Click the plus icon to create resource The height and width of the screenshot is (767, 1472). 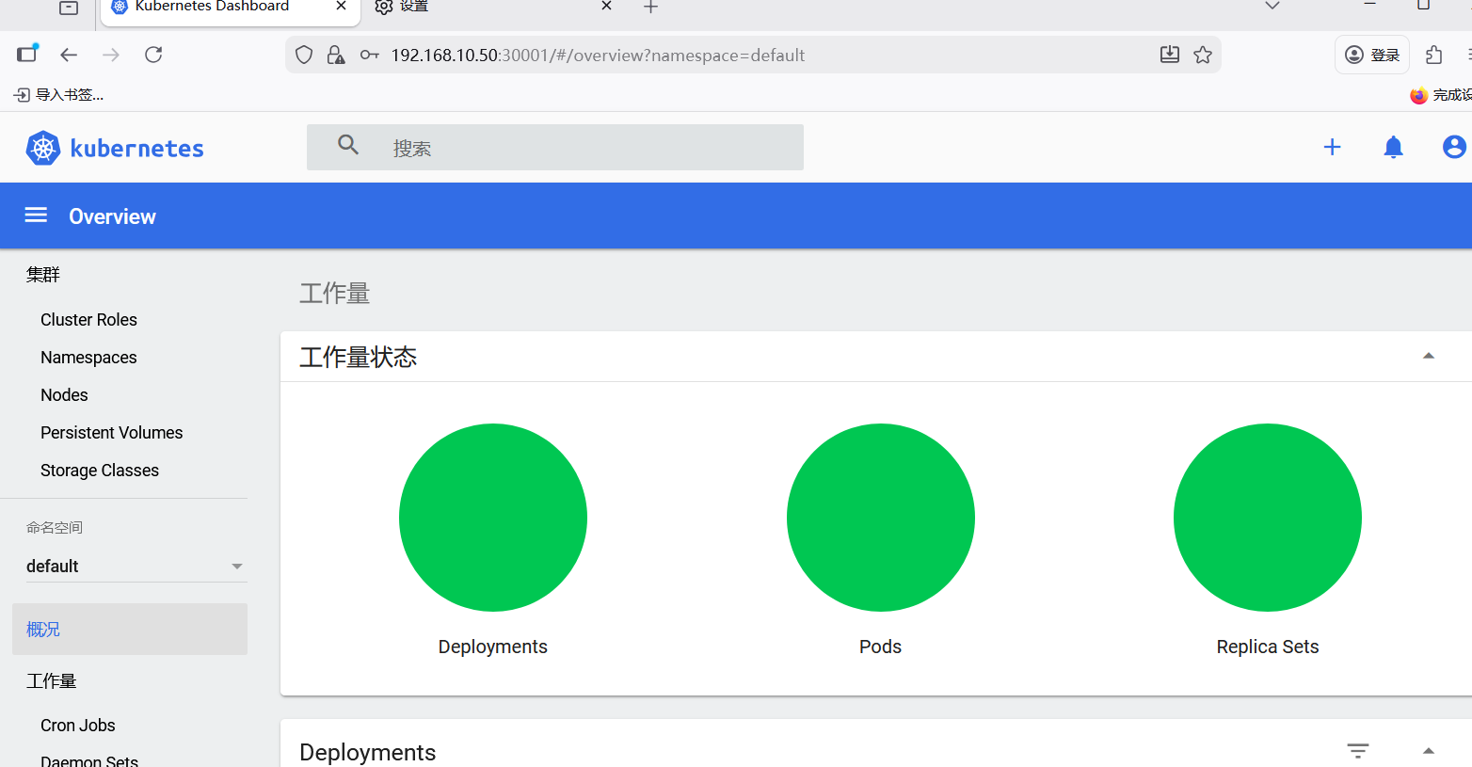(x=1332, y=147)
